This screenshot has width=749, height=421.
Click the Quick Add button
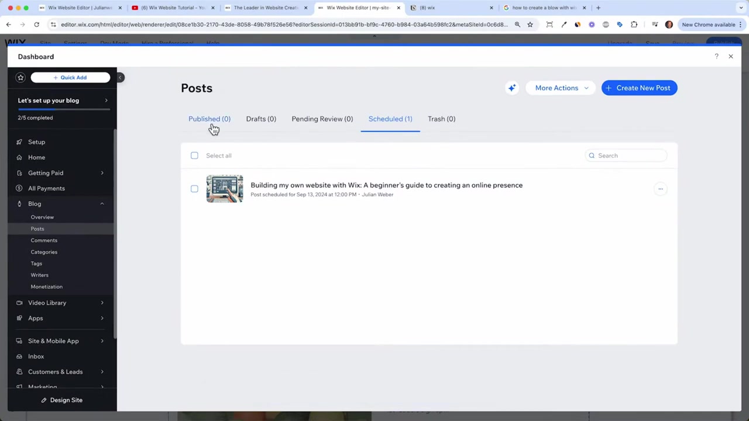pyautogui.click(x=70, y=77)
